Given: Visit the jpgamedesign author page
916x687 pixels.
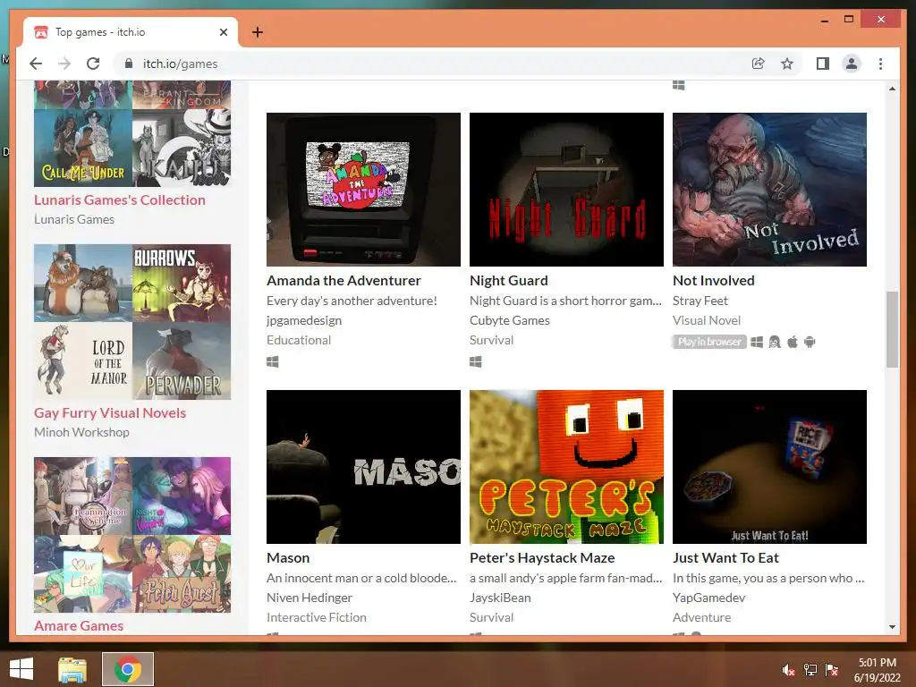Looking at the screenshot, I should 304,320.
